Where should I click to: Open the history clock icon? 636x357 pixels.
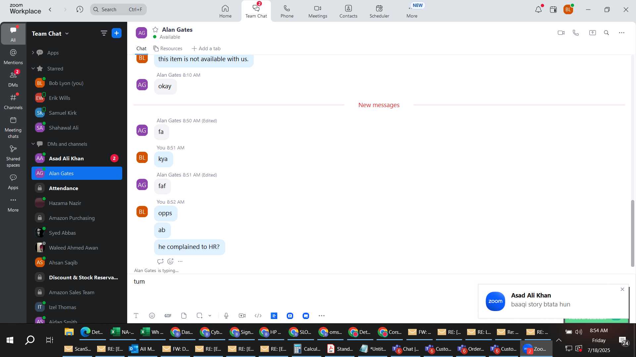79,9
